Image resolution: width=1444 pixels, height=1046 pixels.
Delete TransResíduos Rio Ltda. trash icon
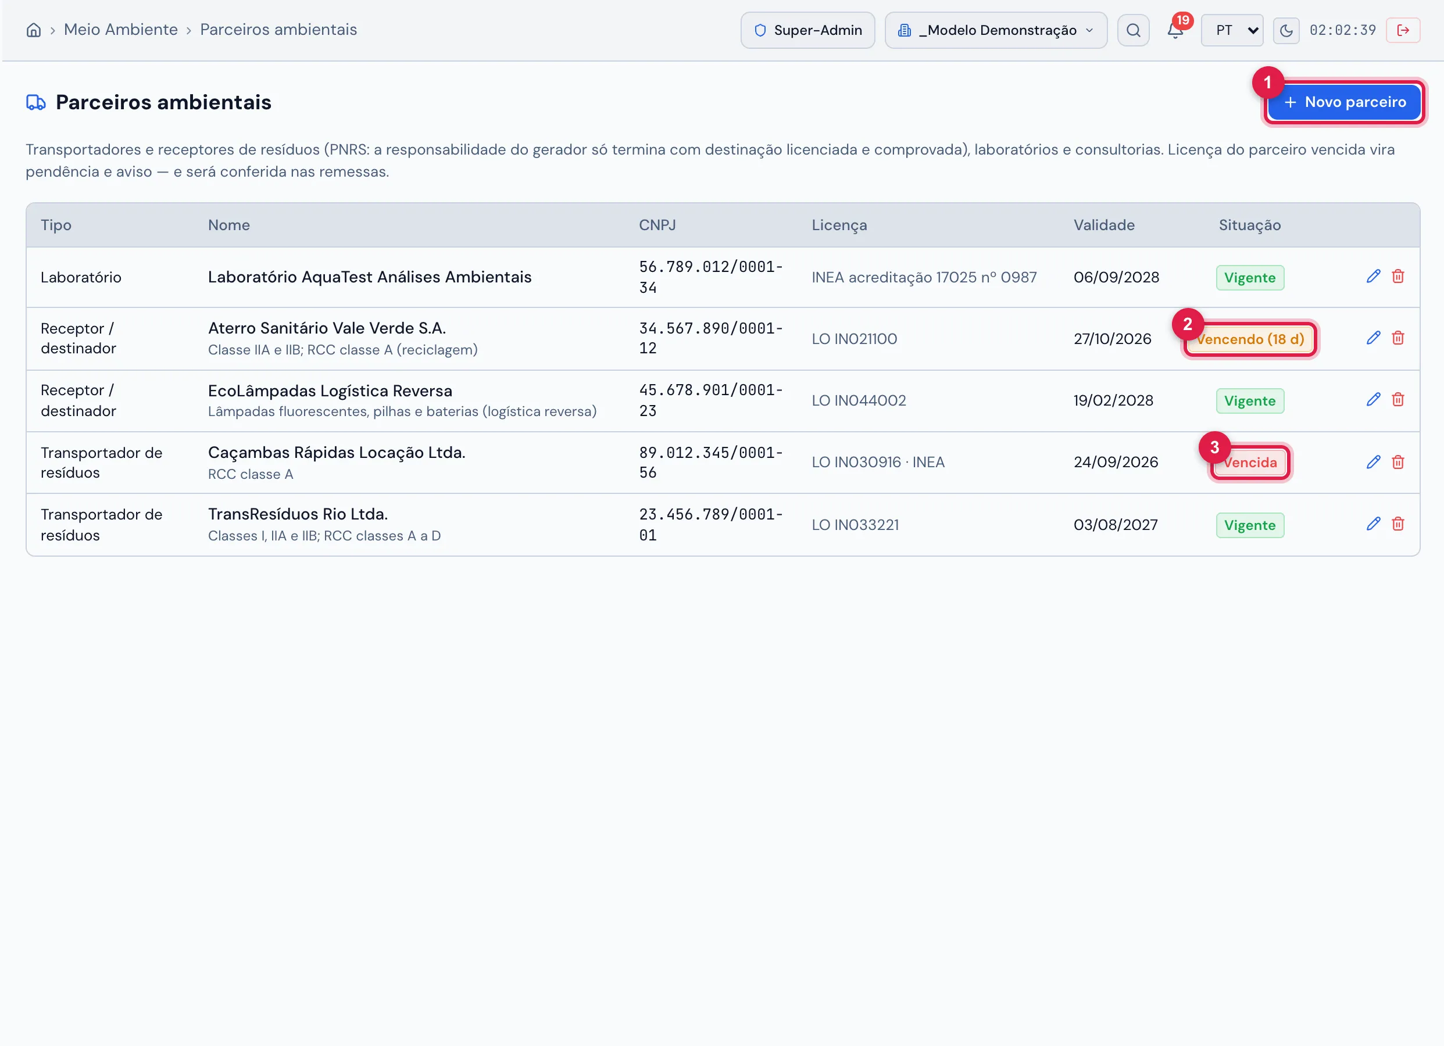(x=1397, y=524)
